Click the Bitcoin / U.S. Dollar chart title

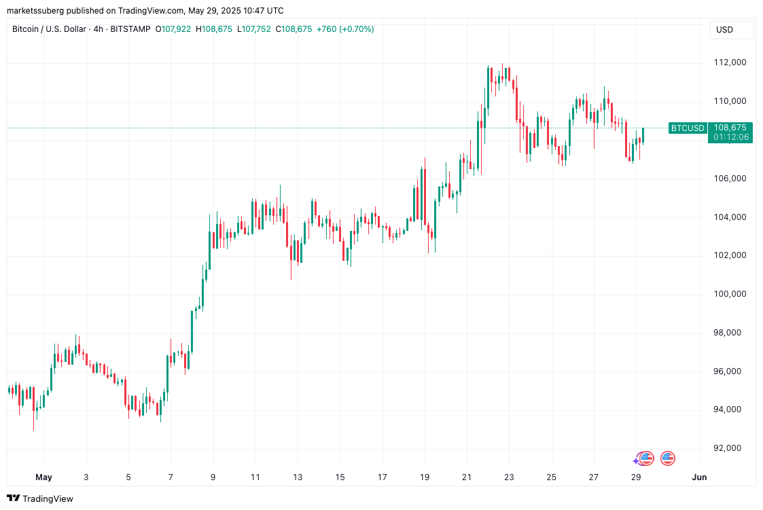[48, 29]
